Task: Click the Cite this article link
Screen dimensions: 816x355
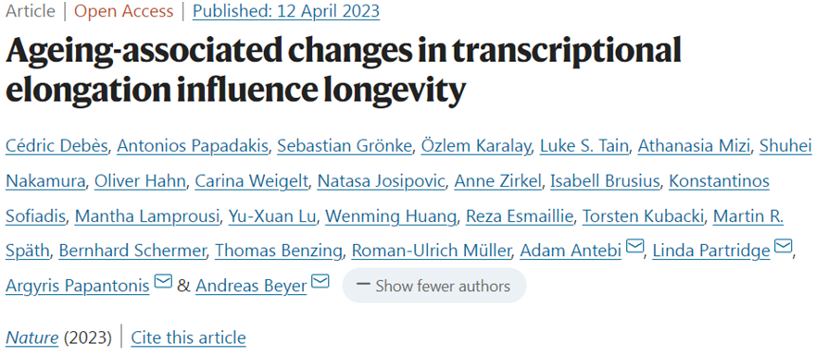Action: (188, 337)
